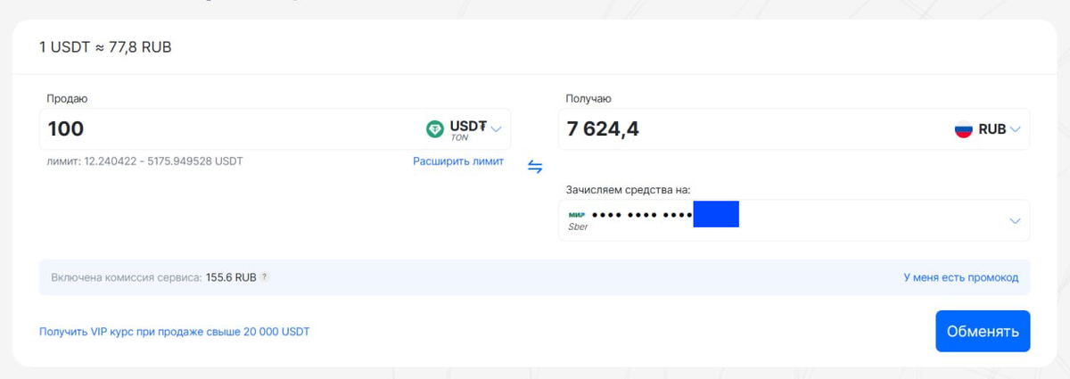Expand the USDT currency dropdown chevron
The width and height of the screenshot is (1070, 379).
(497, 129)
